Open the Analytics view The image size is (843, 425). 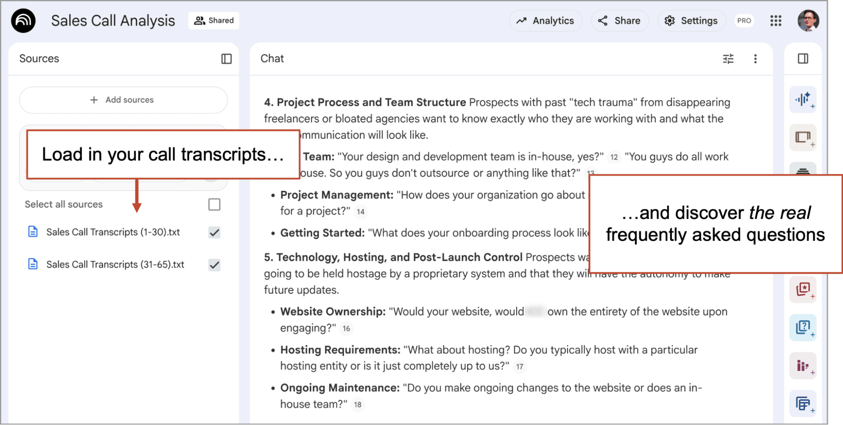click(546, 20)
